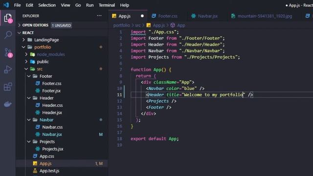313x176 pixels.
Task: Click the App.css file icon in tree
Action: click(35, 156)
